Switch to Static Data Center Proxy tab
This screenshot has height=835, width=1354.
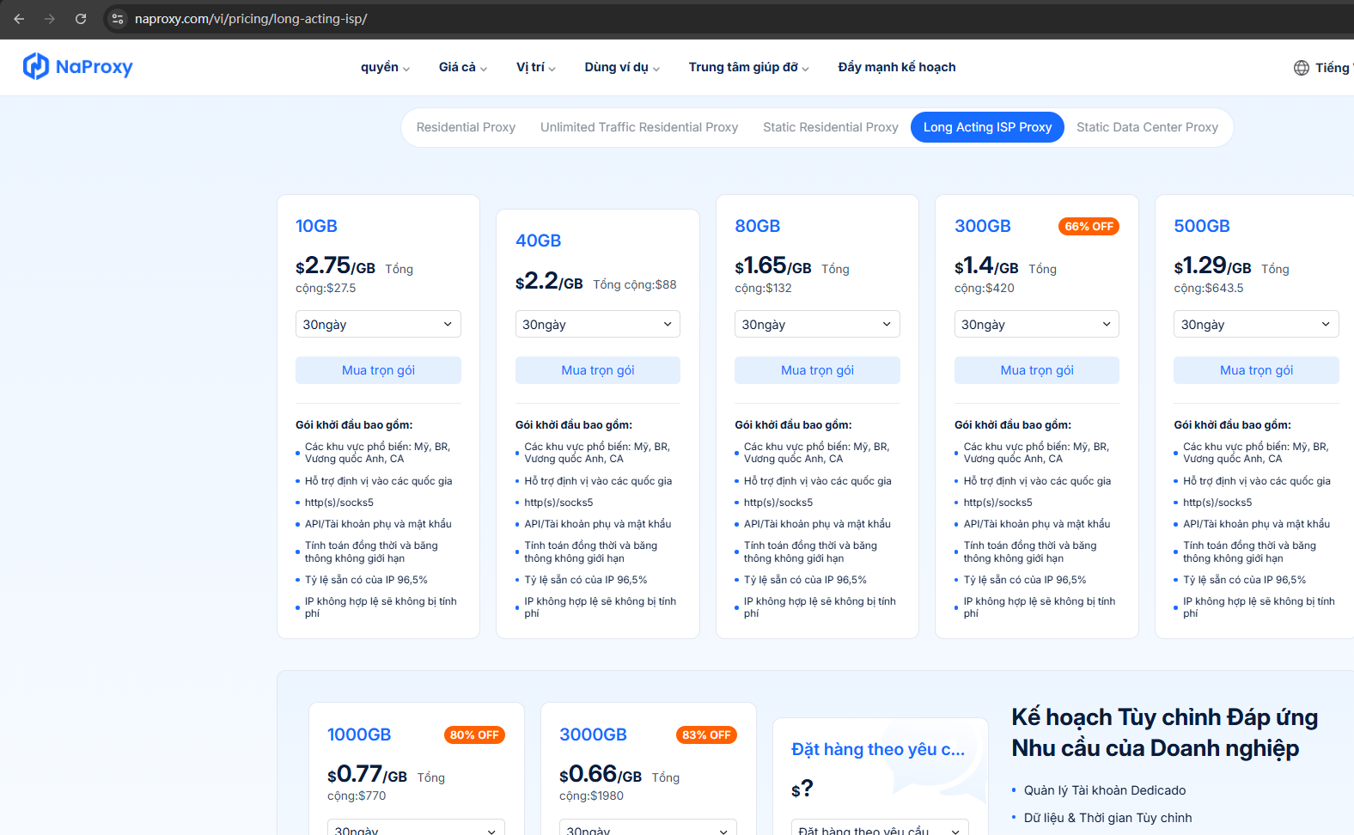1147,127
